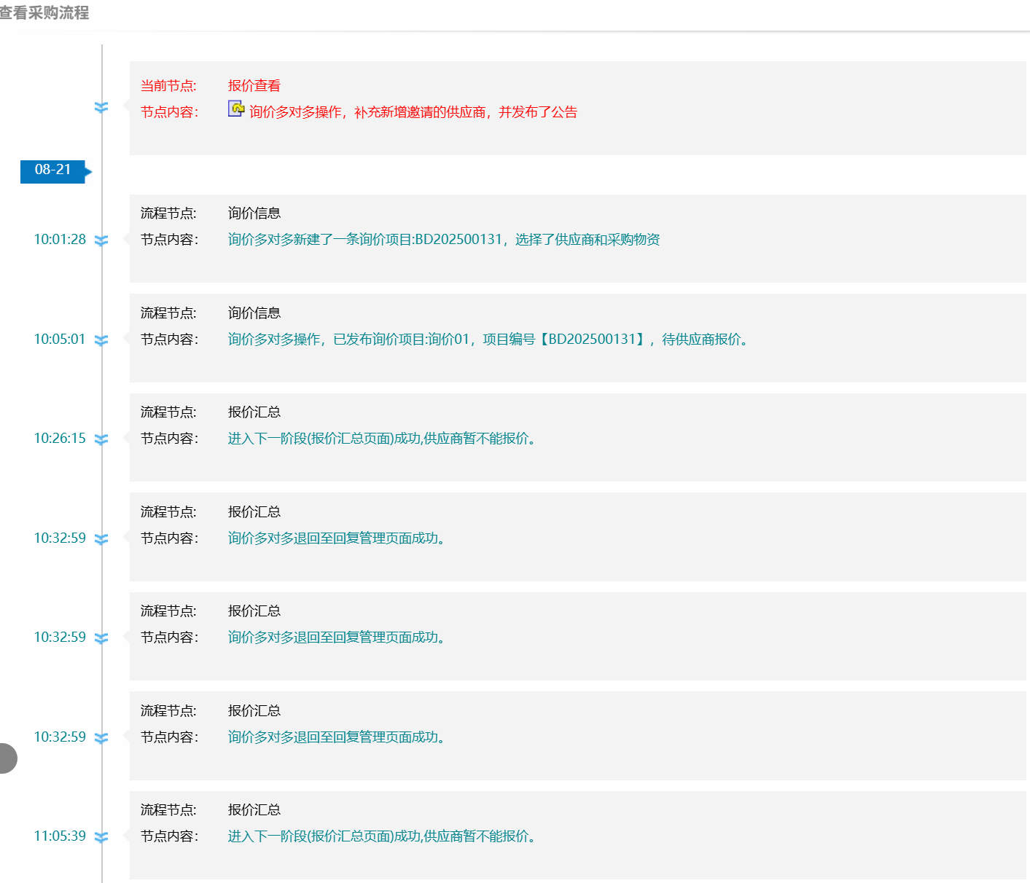Viewport: 1030px width, 883px height.
Task: Click the double-chevron marker at 10:05:01
Action: [x=101, y=340]
